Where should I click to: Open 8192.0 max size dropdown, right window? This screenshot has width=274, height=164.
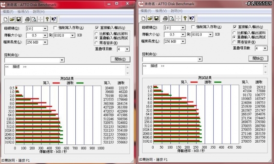(x=211, y=34)
